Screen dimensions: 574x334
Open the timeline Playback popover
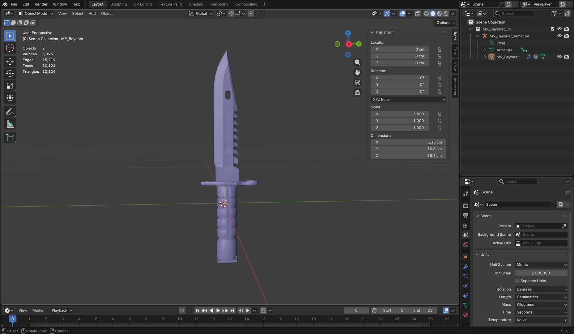[62, 310]
